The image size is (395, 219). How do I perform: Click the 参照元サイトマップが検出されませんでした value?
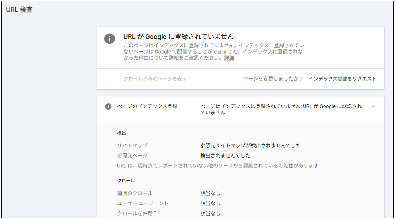(x=250, y=145)
